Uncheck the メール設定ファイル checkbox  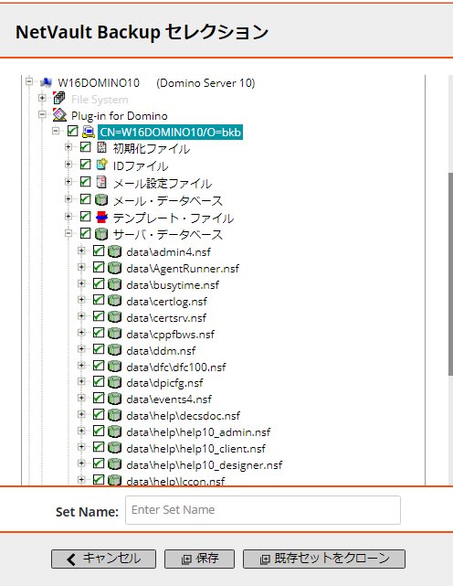click(86, 182)
